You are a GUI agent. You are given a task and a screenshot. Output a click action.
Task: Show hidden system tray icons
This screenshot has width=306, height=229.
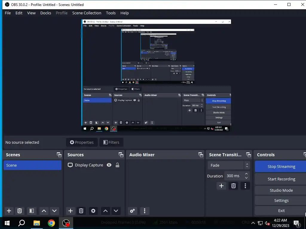pyautogui.click(x=253, y=223)
